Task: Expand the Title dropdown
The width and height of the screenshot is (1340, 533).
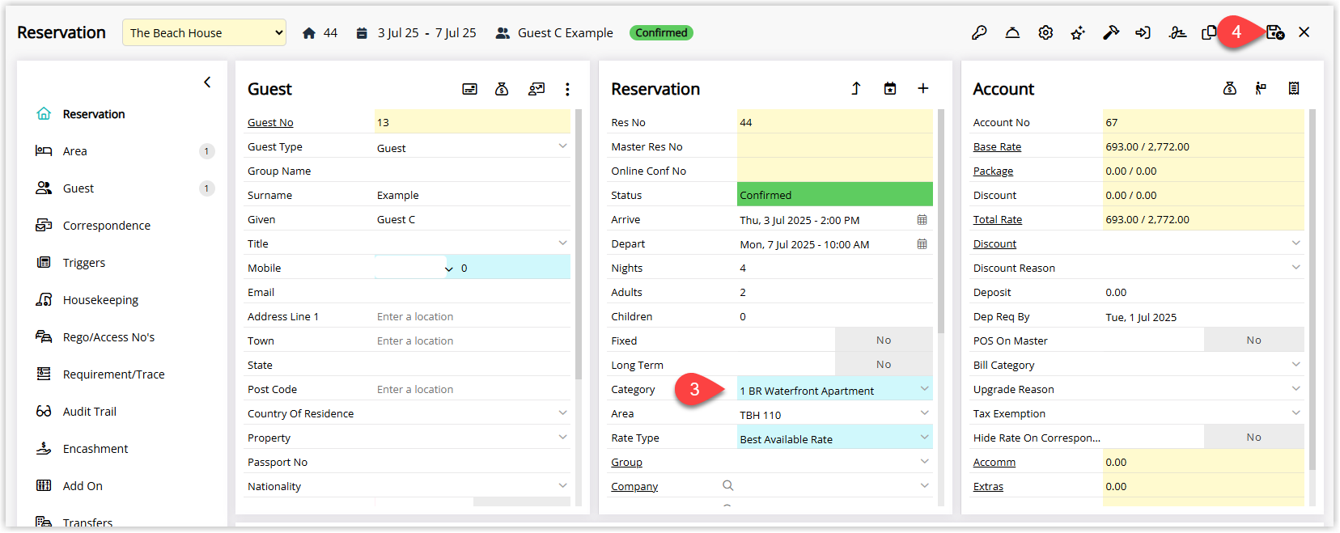Action: [562, 243]
